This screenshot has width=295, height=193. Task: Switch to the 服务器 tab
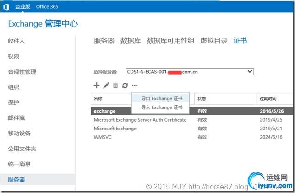coord(104,41)
